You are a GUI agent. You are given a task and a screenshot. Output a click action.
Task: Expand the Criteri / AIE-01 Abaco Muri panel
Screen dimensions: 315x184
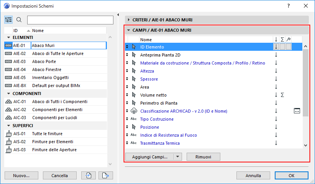[129, 20]
